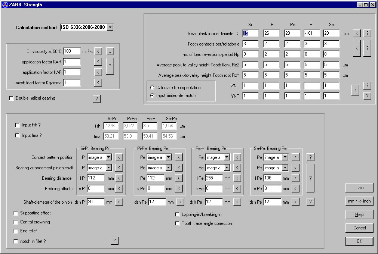The image size is (378, 254).
Task: Click '<' button on Gear blank inside diameter row
Action: click(357, 33)
